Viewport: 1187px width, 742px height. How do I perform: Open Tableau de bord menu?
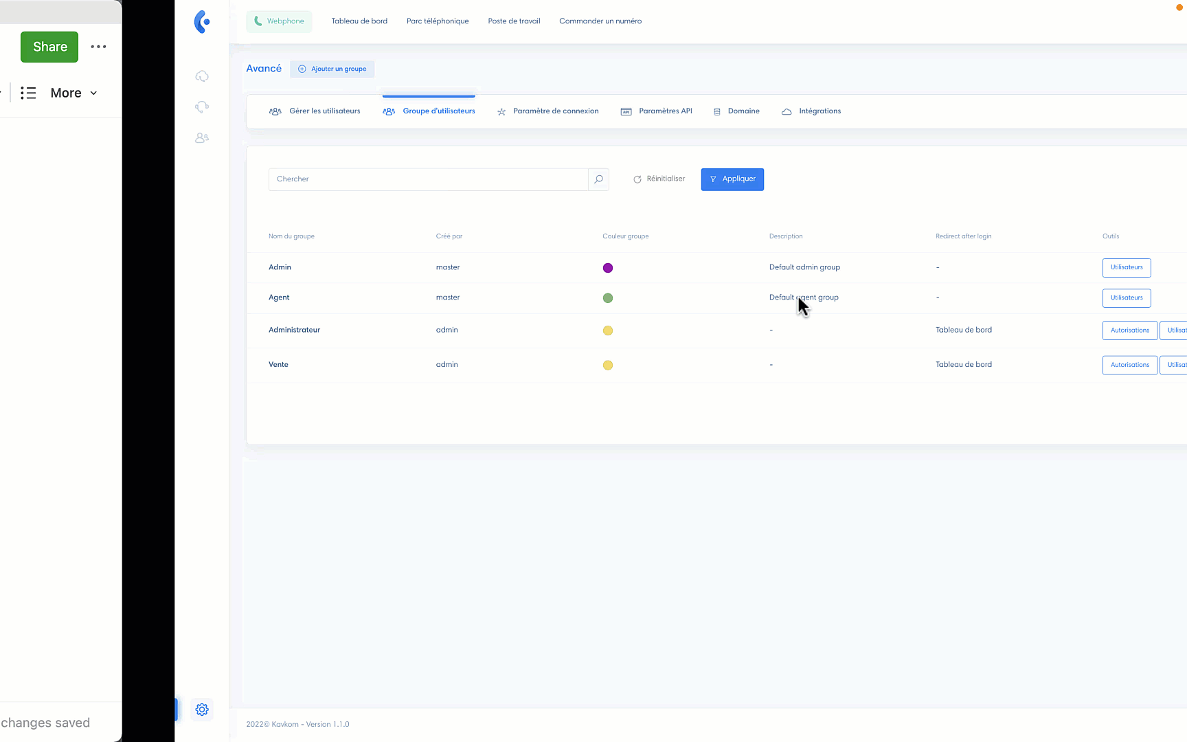click(x=359, y=21)
